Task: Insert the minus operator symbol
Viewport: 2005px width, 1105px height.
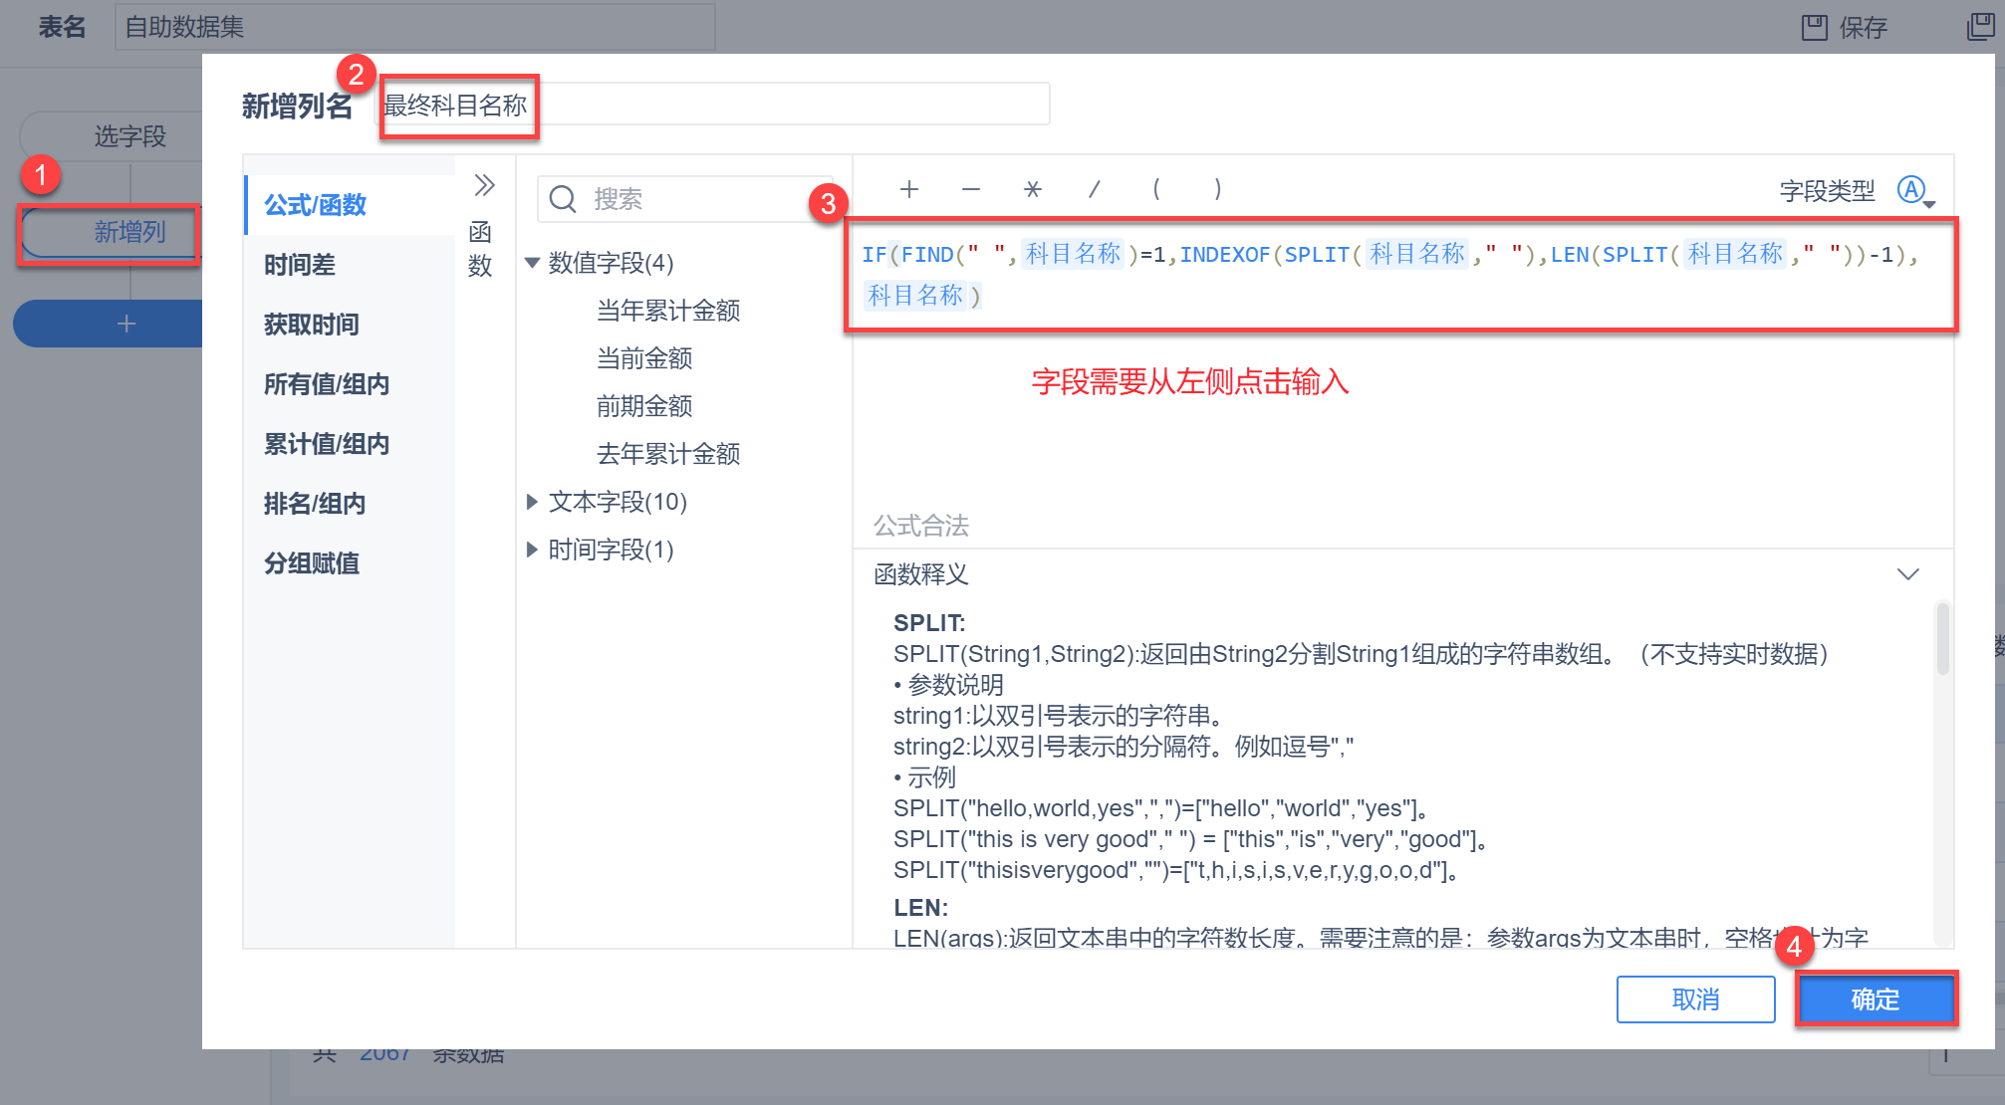Action: pyautogui.click(x=970, y=189)
